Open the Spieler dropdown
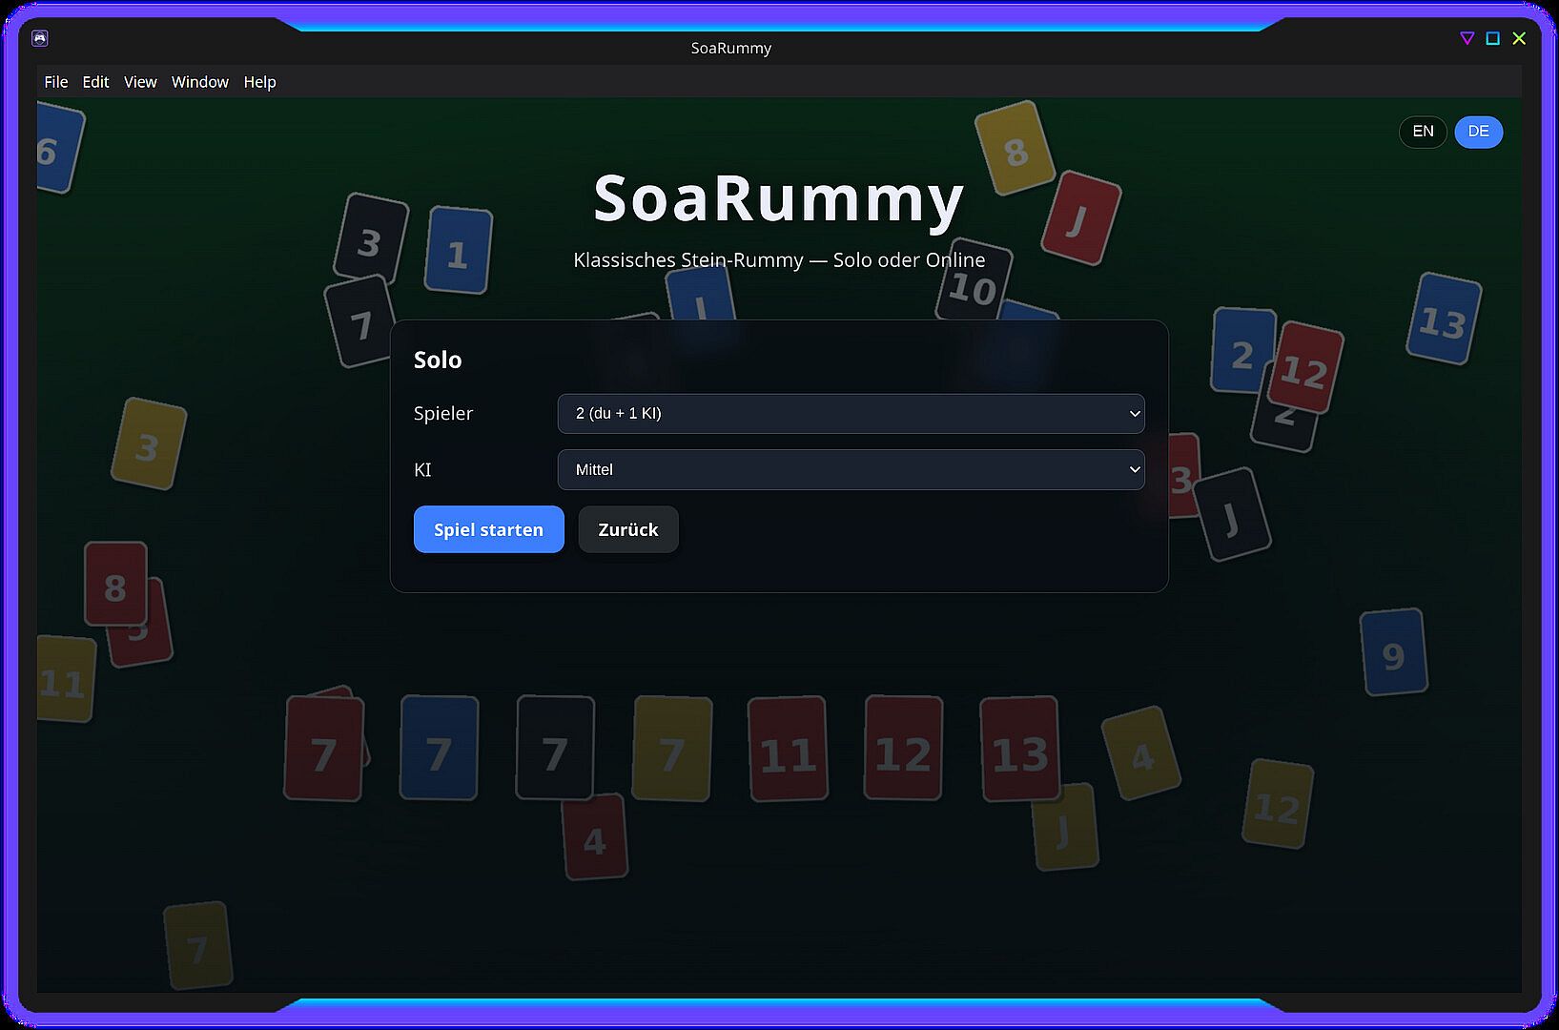This screenshot has width=1559, height=1030. [851, 413]
